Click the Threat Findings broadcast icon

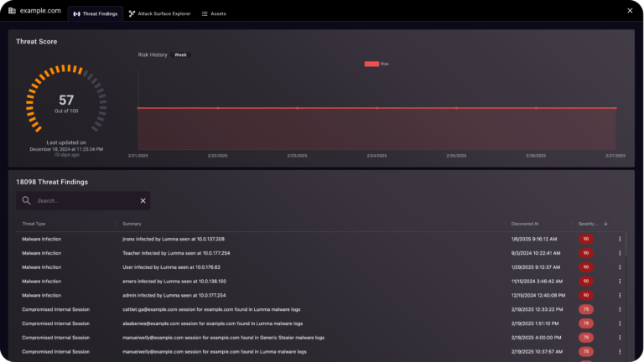[x=77, y=13]
